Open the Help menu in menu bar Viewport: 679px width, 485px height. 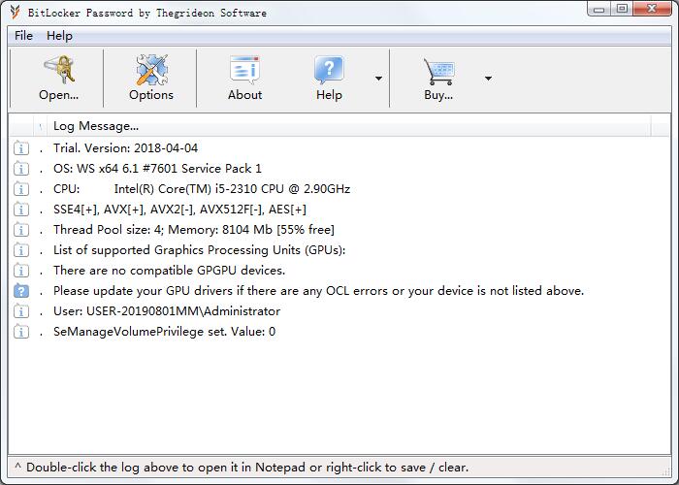(x=59, y=36)
